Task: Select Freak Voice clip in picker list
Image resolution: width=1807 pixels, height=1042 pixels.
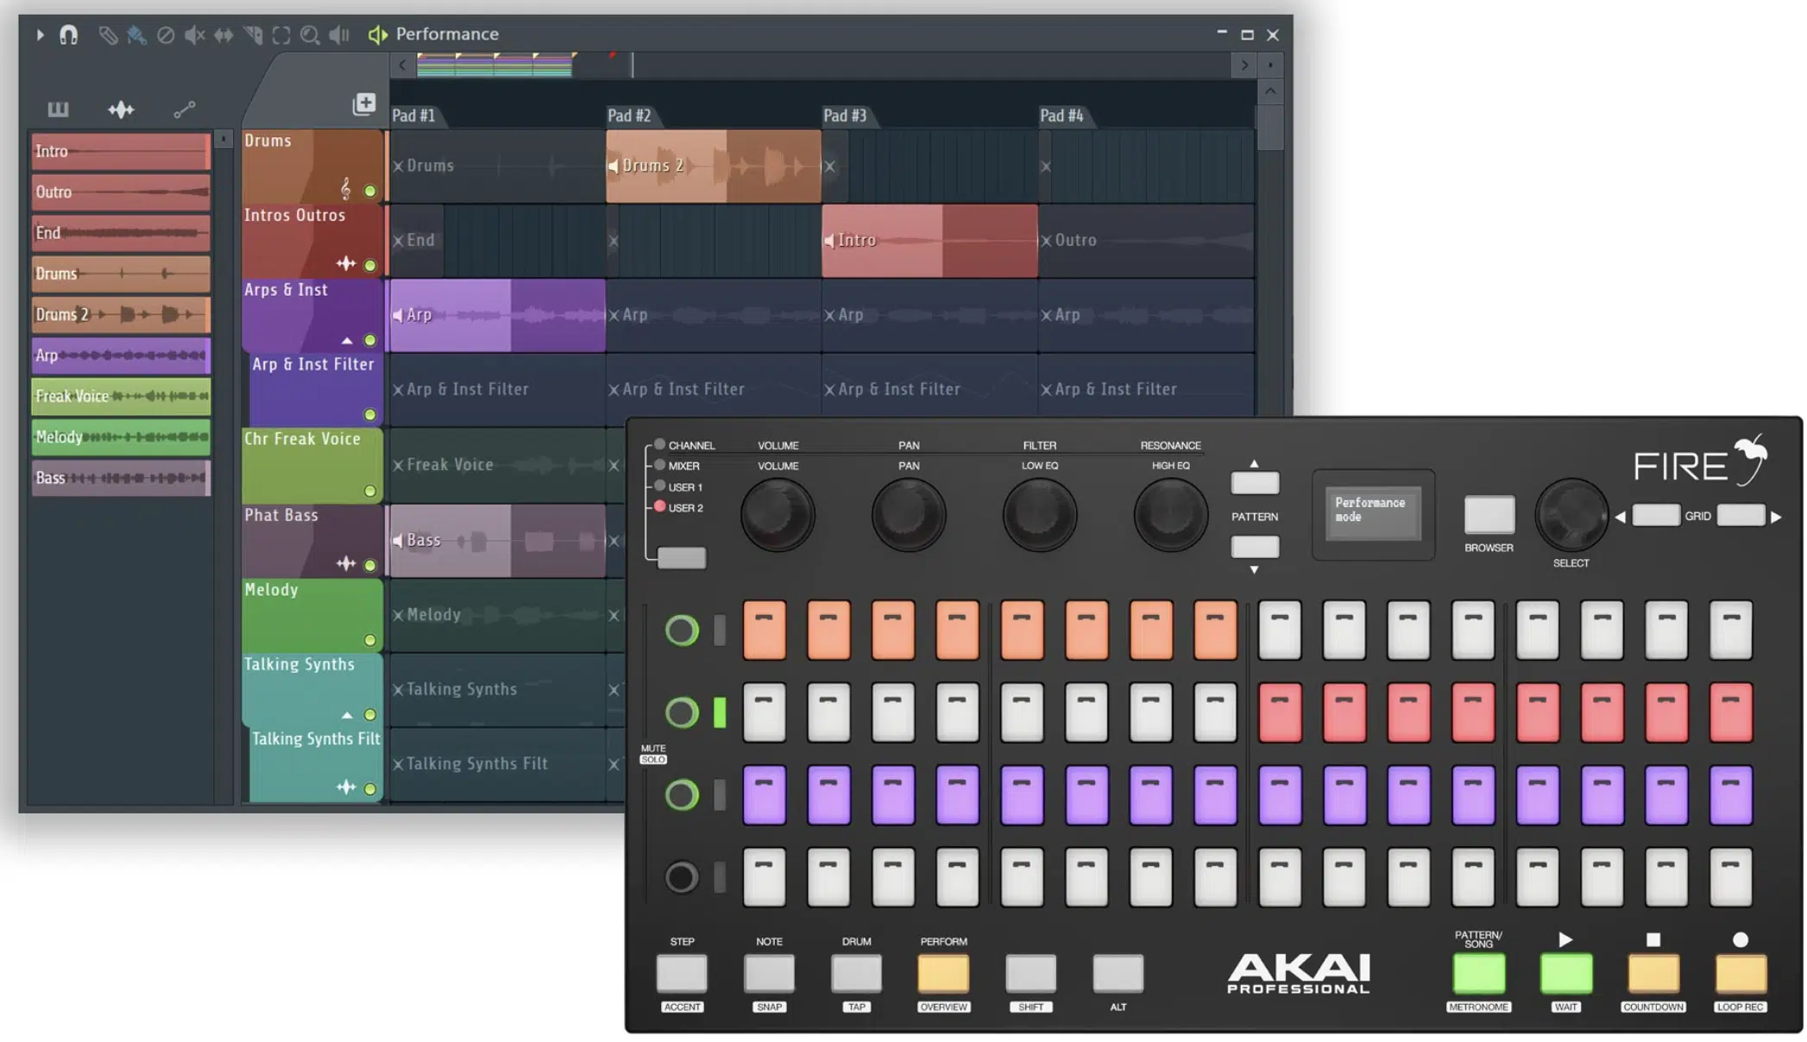Action: [x=121, y=397]
